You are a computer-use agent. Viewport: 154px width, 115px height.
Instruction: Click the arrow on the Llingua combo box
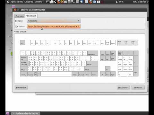coord(78,21)
